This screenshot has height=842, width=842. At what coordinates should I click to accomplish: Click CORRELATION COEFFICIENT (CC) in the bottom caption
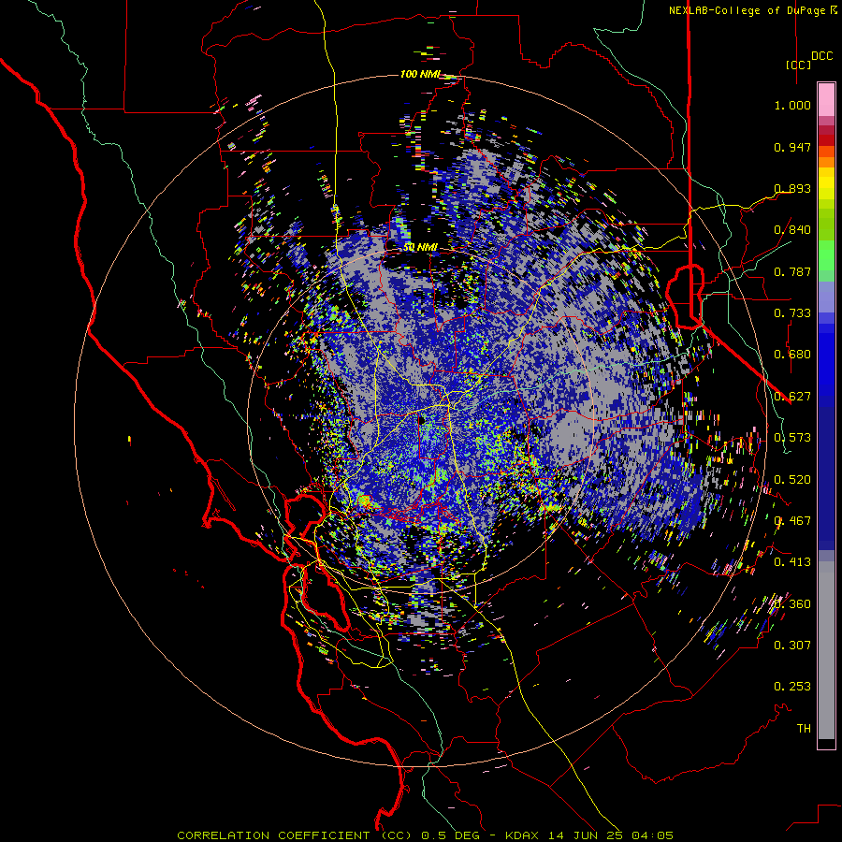tap(295, 835)
